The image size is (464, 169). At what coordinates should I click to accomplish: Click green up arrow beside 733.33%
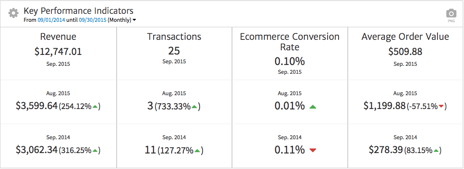194,107
